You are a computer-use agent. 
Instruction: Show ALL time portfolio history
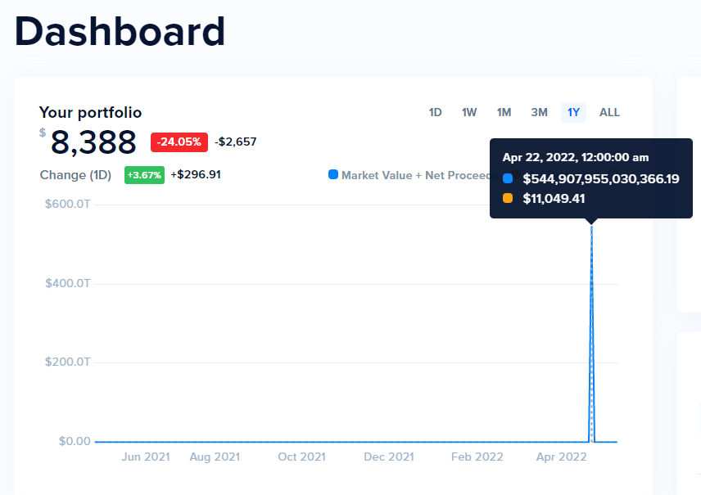point(609,113)
